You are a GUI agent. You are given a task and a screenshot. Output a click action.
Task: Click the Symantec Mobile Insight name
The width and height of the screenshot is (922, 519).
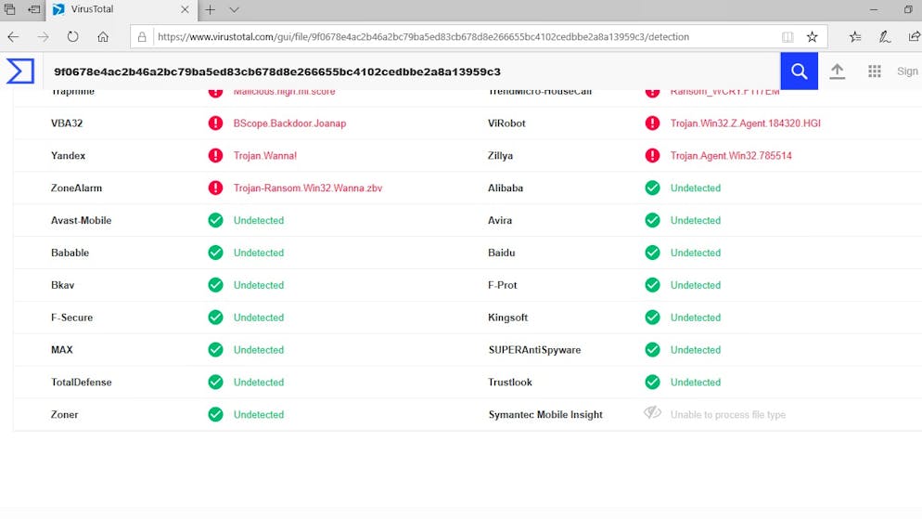click(545, 414)
